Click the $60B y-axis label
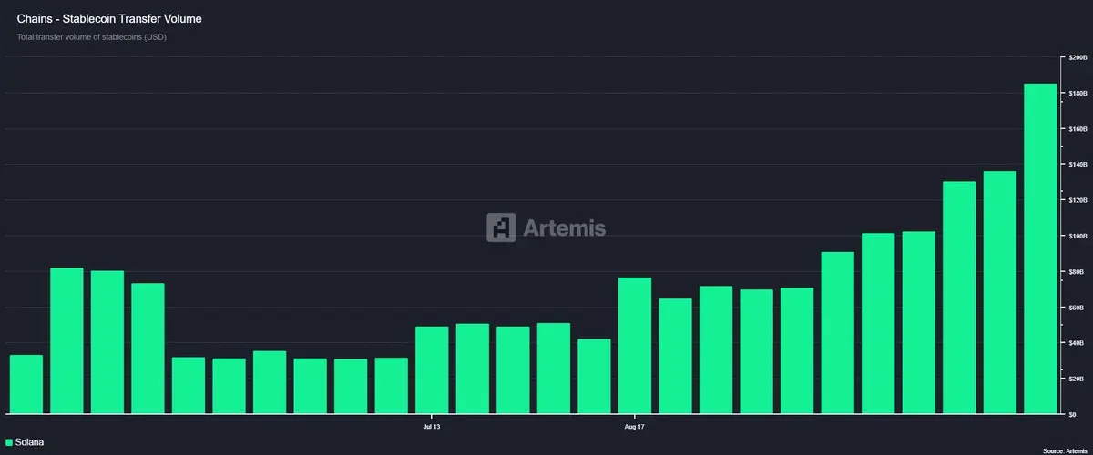Screen dimensions: 1093x455 (x=1077, y=308)
